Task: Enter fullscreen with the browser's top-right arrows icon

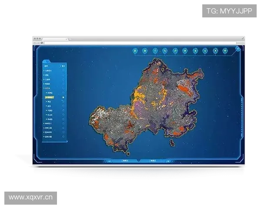Action: (x=243, y=38)
